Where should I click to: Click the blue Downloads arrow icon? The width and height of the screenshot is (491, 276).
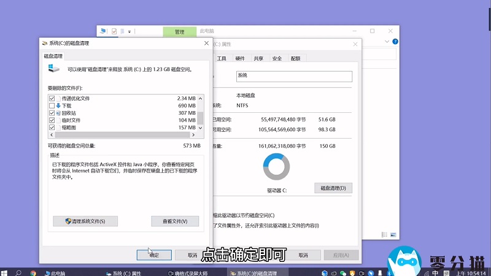pos(58,106)
